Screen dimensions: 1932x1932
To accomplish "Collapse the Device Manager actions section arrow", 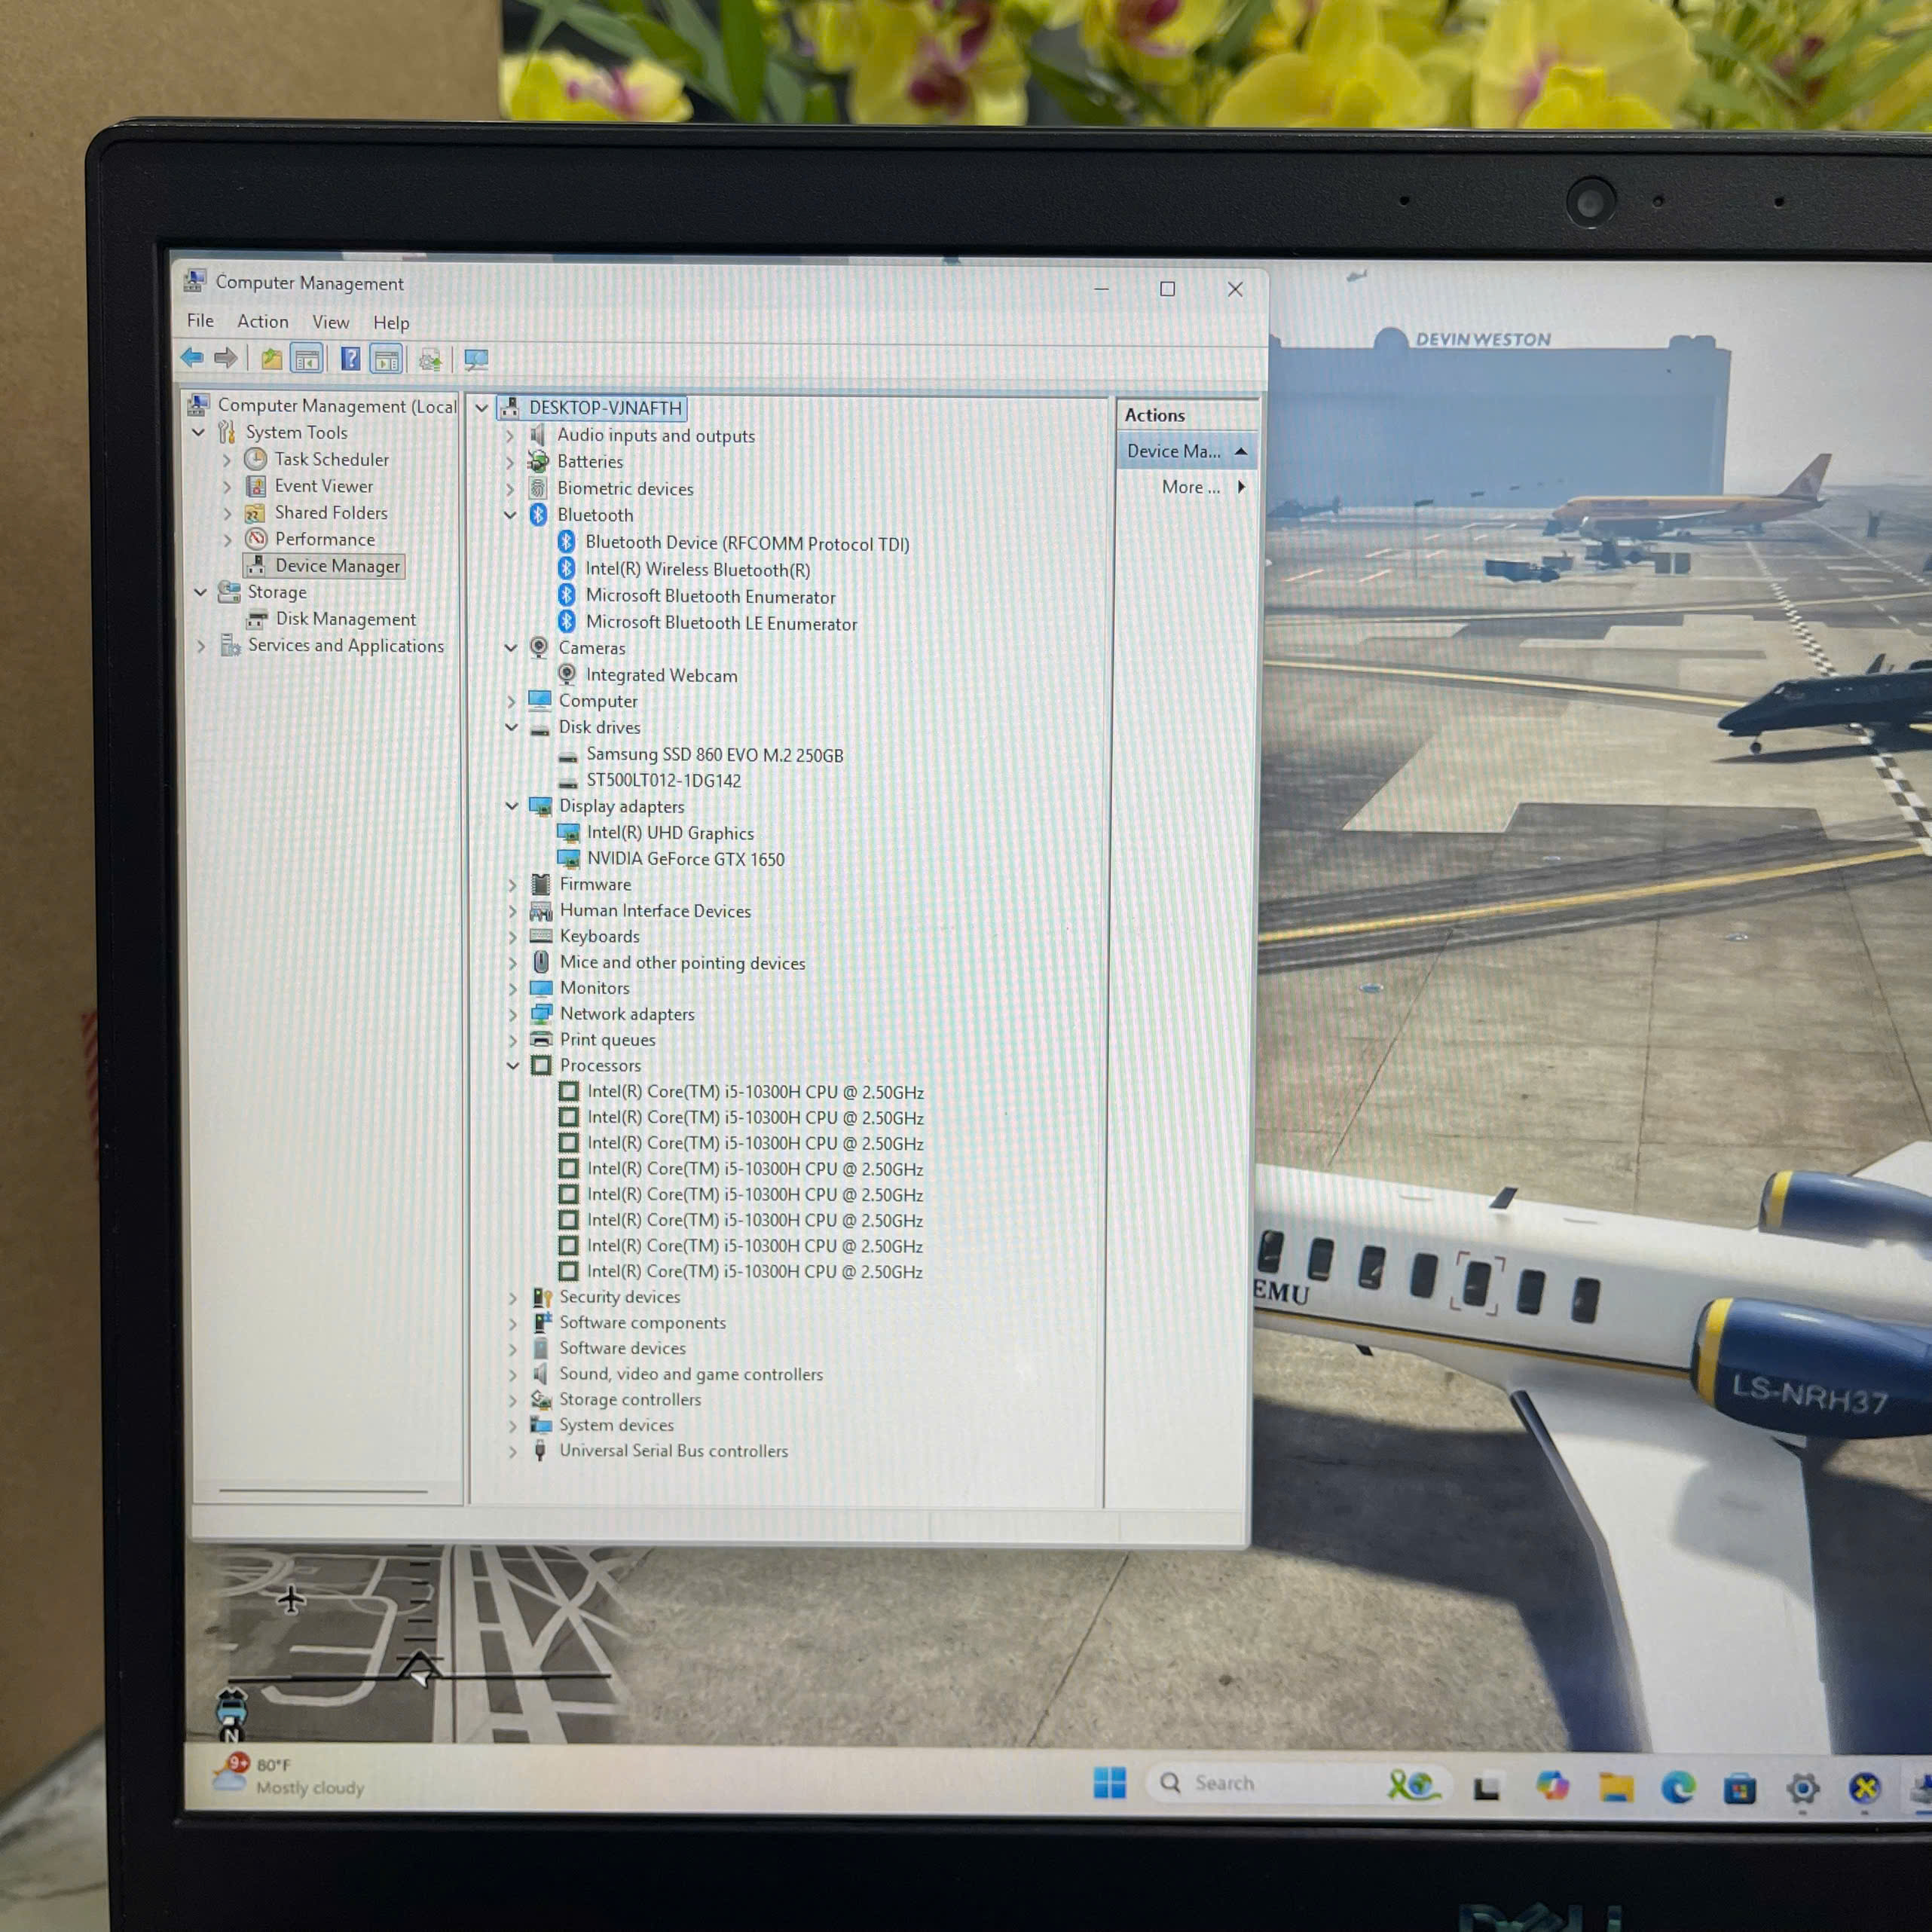I will [1241, 451].
